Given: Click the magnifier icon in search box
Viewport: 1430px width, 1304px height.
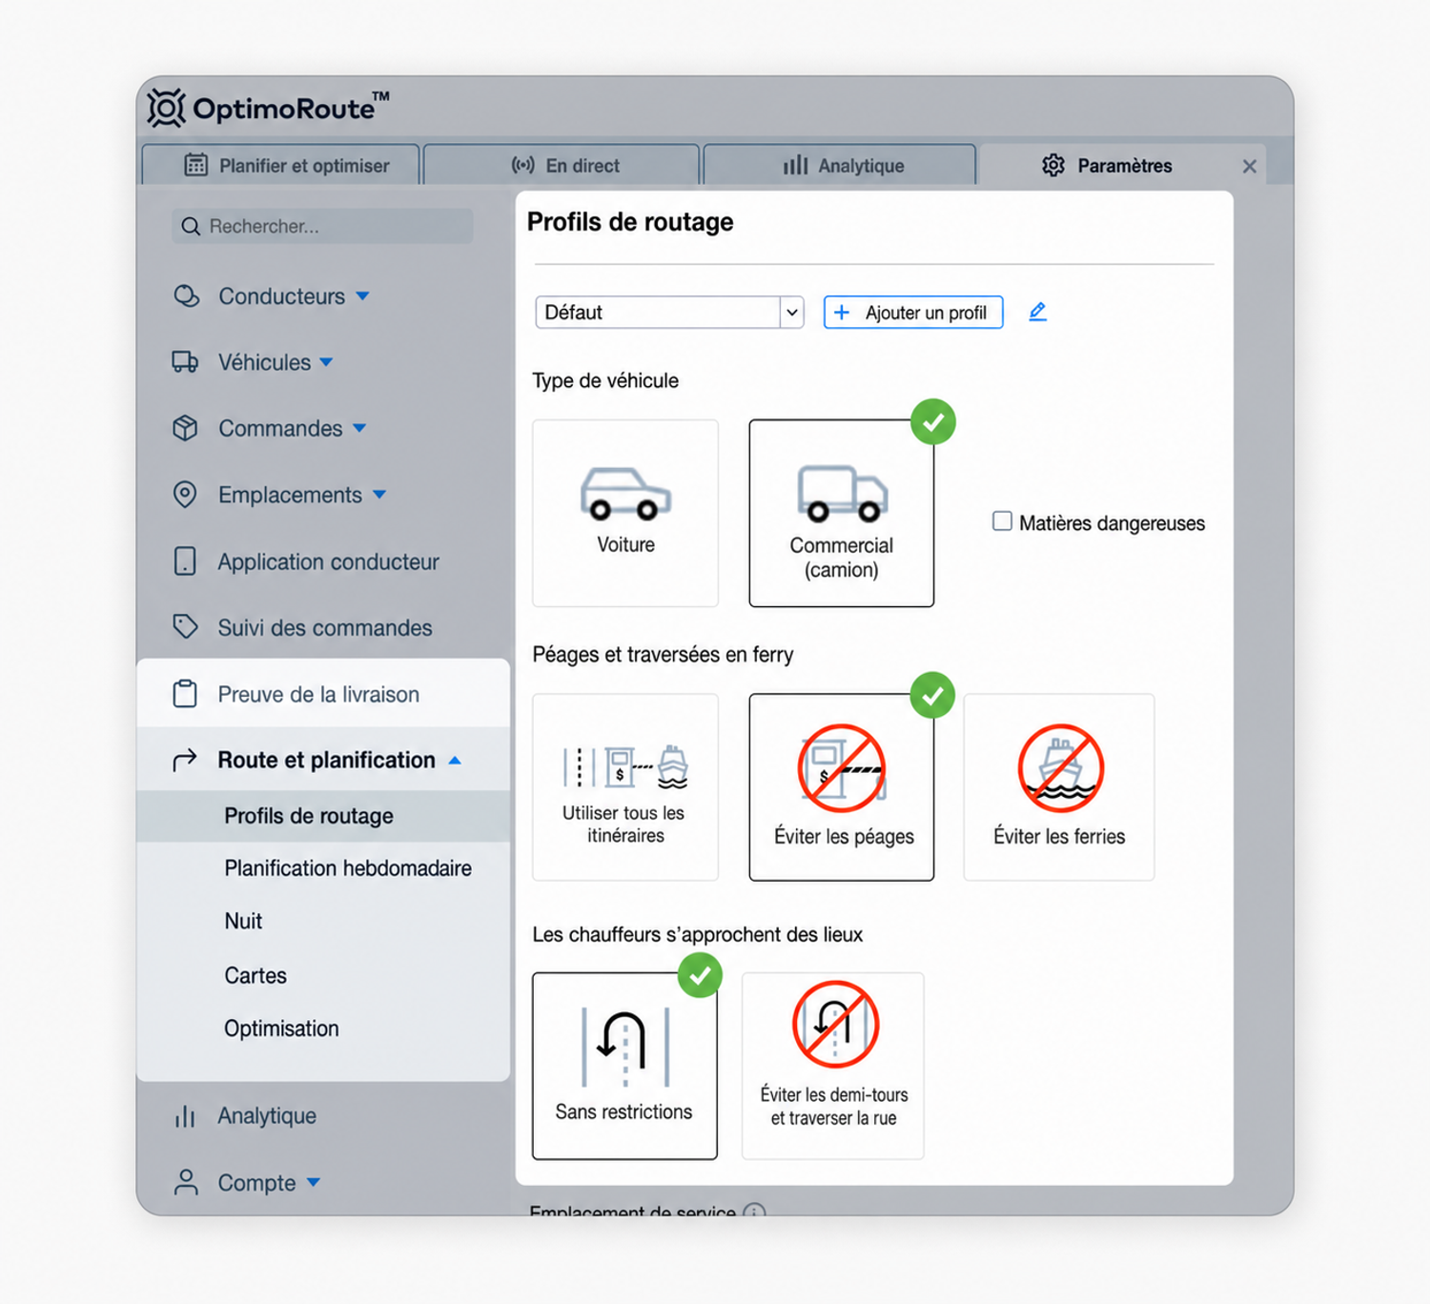Looking at the screenshot, I should pyautogui.click(x=191, y=226).
